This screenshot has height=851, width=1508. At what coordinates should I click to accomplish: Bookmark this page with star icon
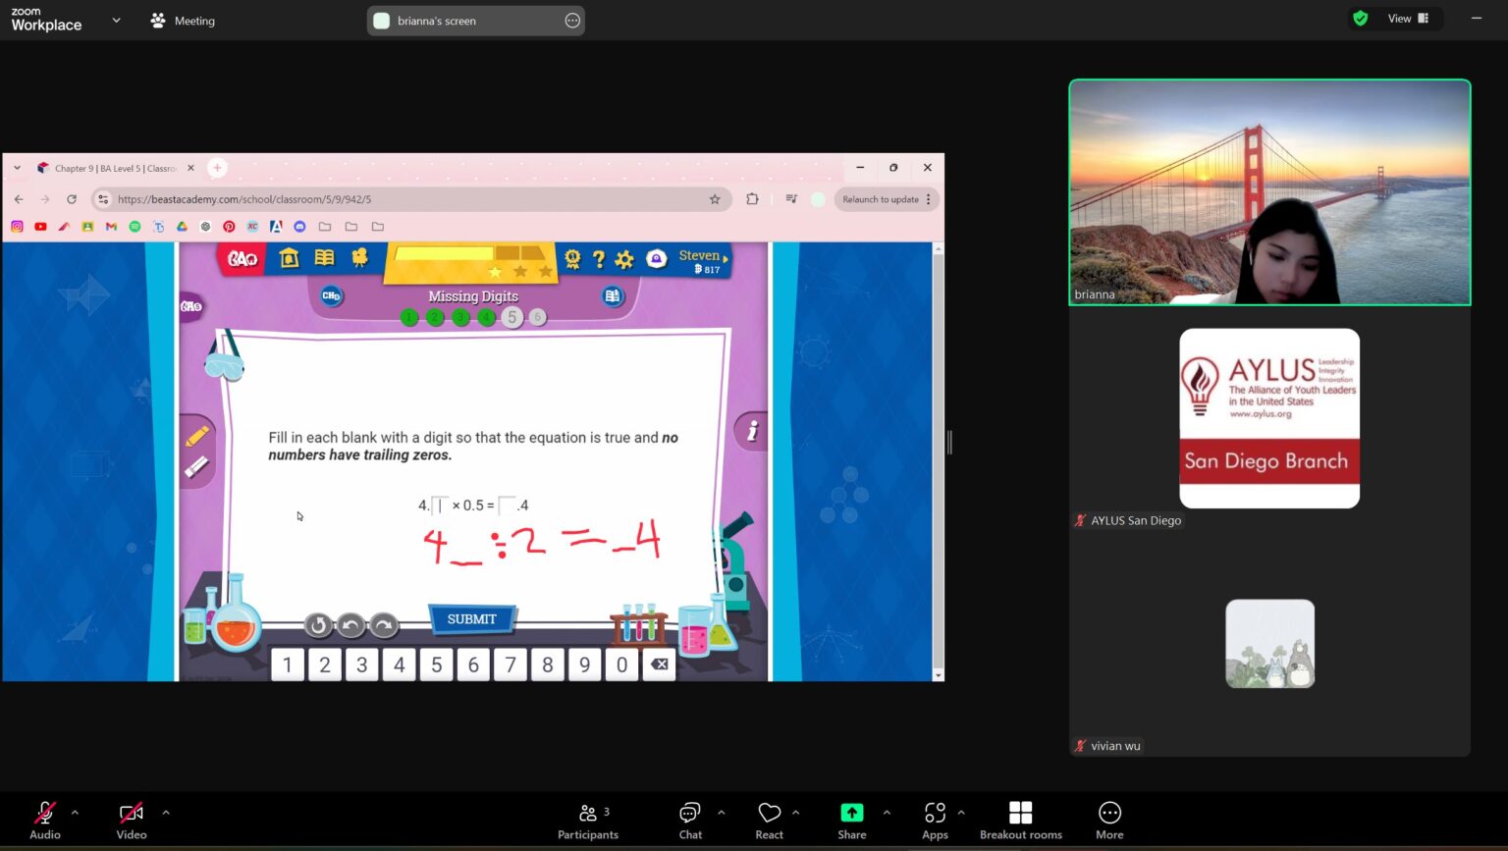[715, 199]
